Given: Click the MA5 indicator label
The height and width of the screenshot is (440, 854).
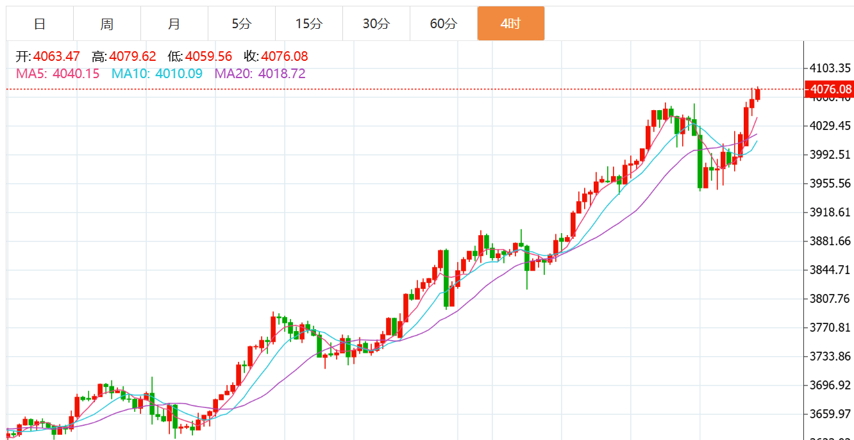Looking at the screenshot, I should [58, 74].
